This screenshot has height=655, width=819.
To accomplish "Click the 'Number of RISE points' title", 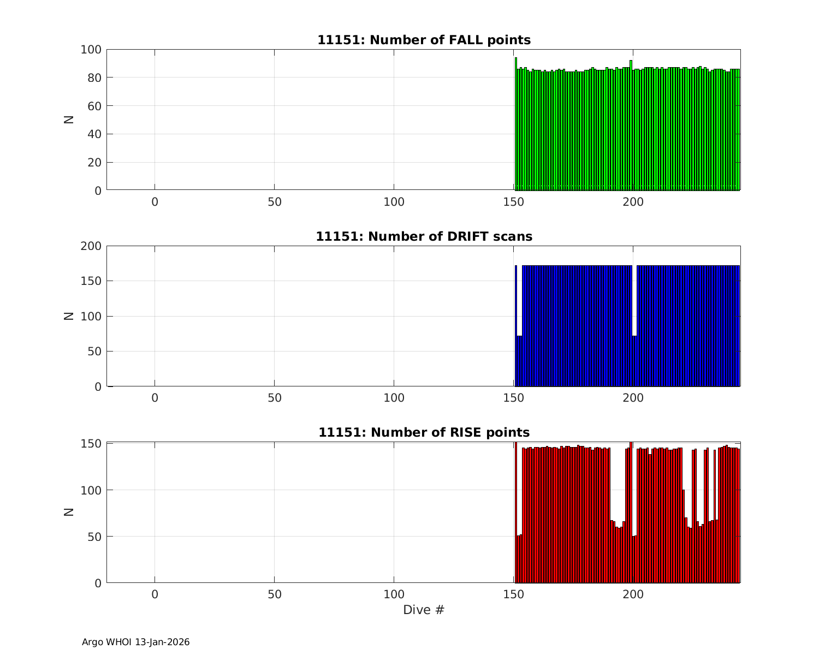I will coord(424,433).
